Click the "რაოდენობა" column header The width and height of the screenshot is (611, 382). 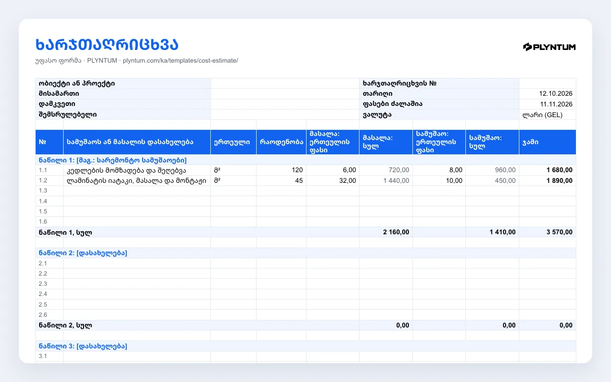click(x=281, y=142)
